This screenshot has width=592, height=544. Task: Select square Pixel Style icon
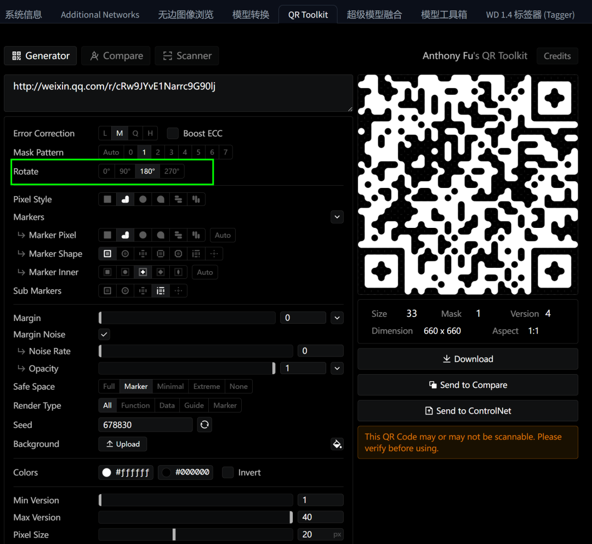107,199
